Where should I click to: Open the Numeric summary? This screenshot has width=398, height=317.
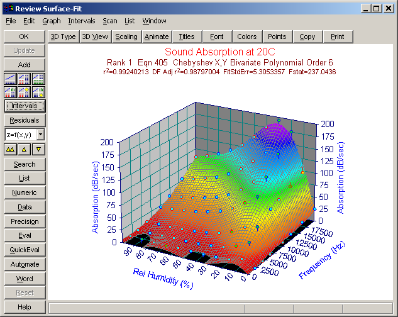[25, 193]
